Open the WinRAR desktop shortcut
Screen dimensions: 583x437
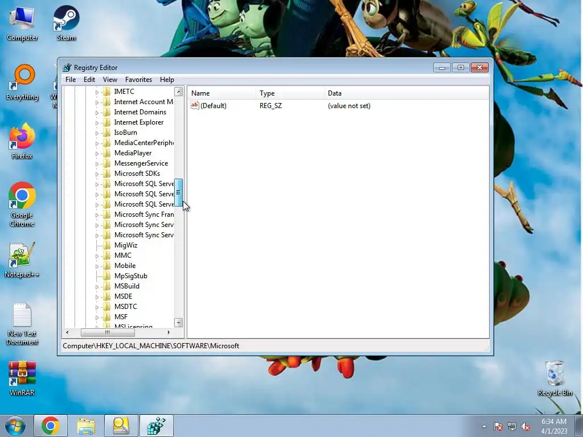coord(22,378)
